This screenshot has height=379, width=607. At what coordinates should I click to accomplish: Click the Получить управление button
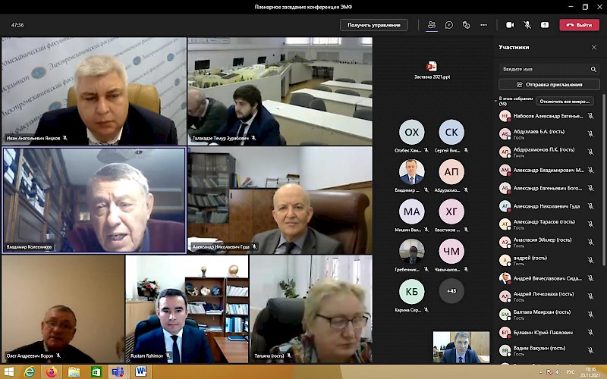[x=374, y=25]
